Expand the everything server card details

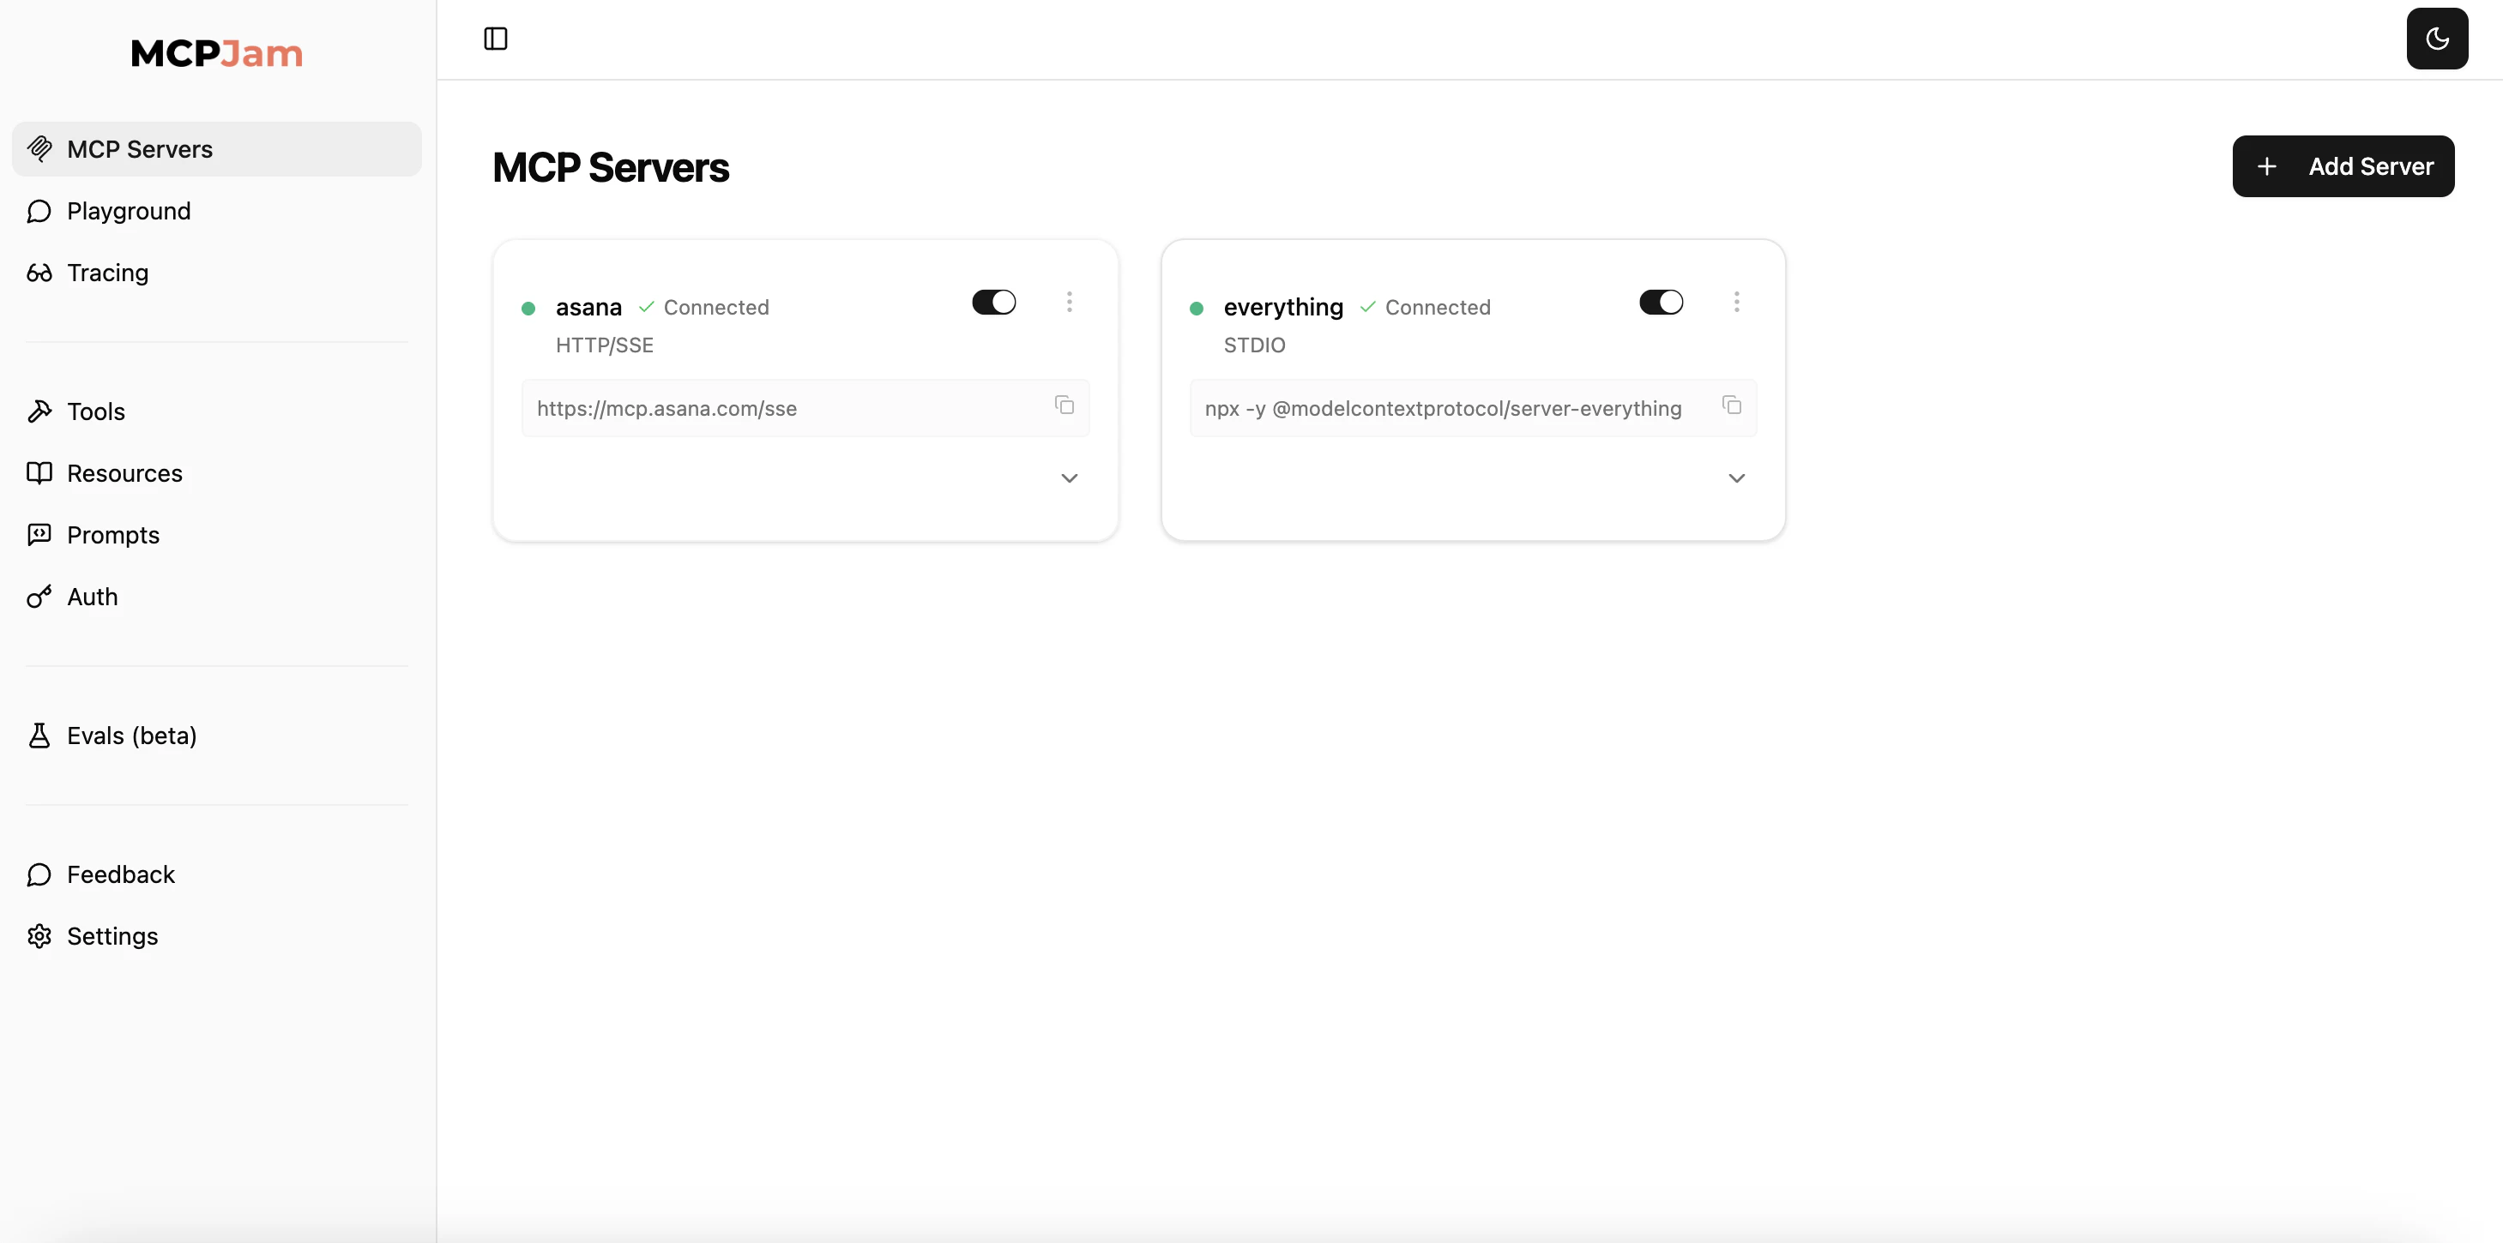1736,477
